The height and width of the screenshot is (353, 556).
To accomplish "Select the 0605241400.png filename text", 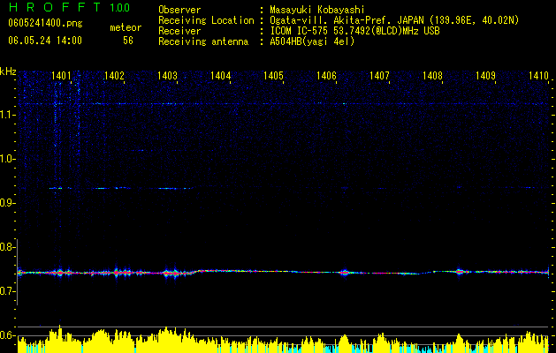I will coord(45,23).
